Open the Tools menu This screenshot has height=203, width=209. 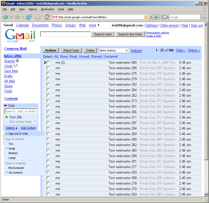pos(61,9)
